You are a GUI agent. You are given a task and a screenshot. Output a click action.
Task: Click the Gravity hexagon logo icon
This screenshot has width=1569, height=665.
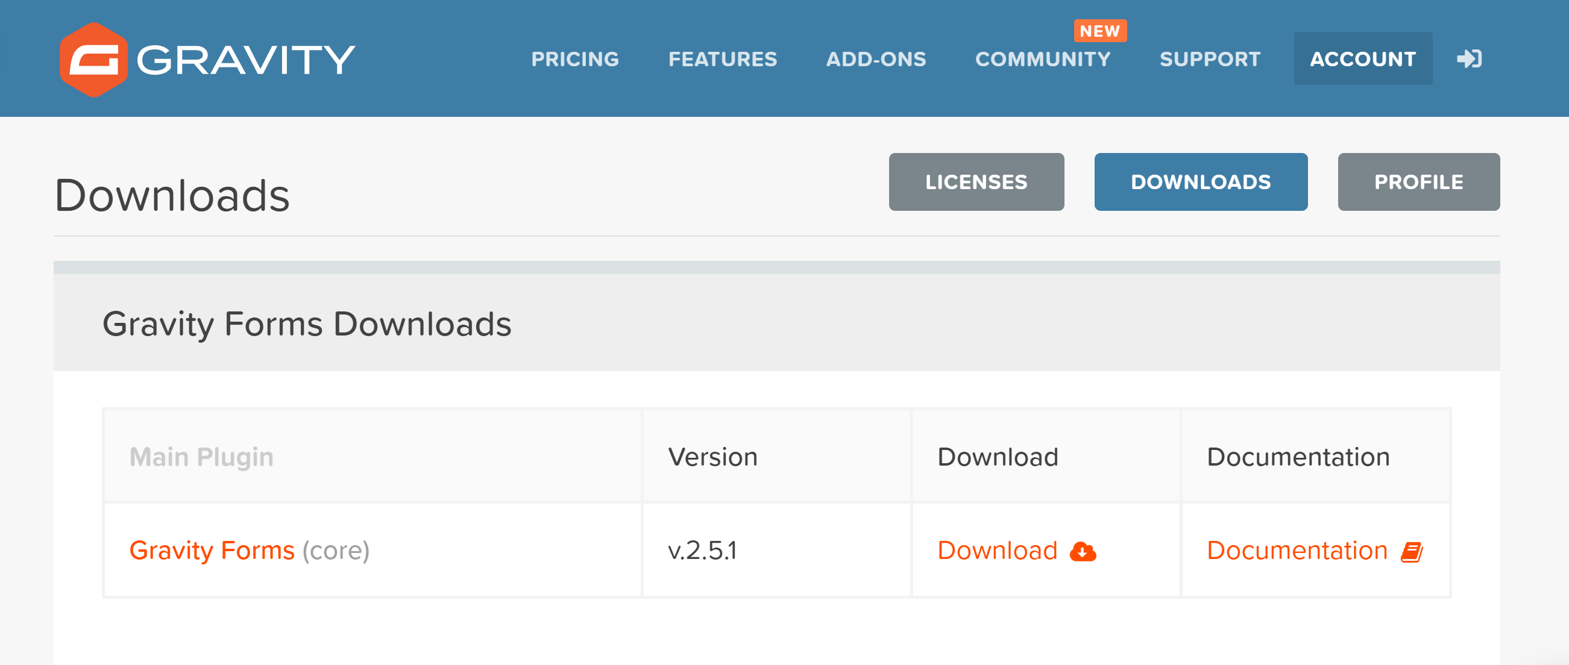coord(94,60)
